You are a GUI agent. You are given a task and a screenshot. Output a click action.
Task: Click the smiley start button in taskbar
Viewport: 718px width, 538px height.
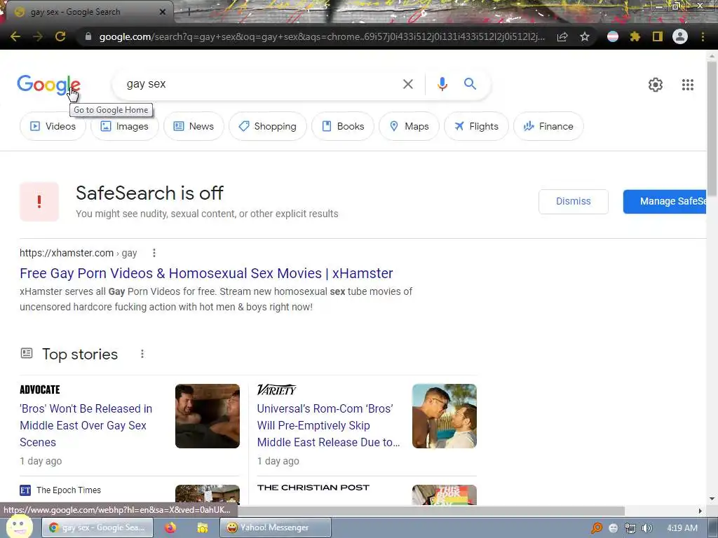click(x=18, y=526)
